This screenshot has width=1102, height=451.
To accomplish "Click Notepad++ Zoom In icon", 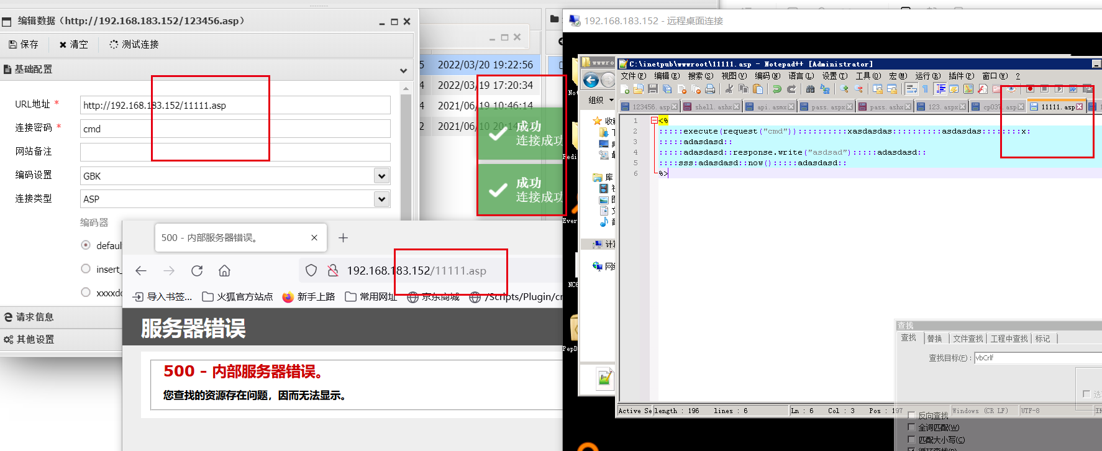I will click(x=844, y=89).
